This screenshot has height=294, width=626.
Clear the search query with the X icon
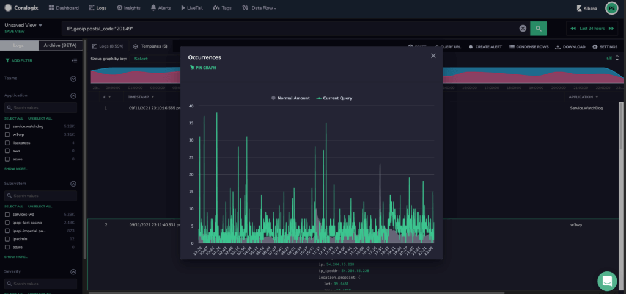click(x=523, y=28)
